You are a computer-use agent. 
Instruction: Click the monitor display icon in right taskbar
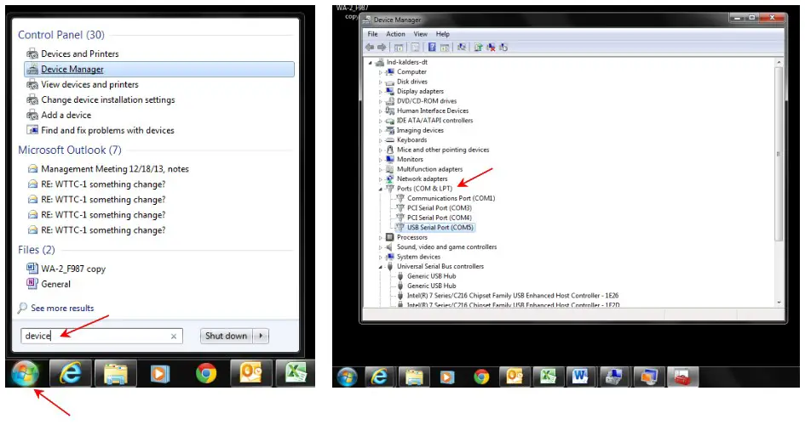click(648, 377)
